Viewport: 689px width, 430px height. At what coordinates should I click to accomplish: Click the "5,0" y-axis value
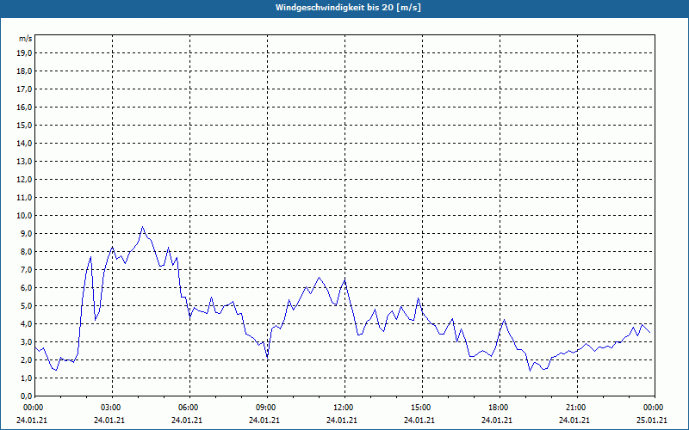pyautogui.click(x=26, y=305)
